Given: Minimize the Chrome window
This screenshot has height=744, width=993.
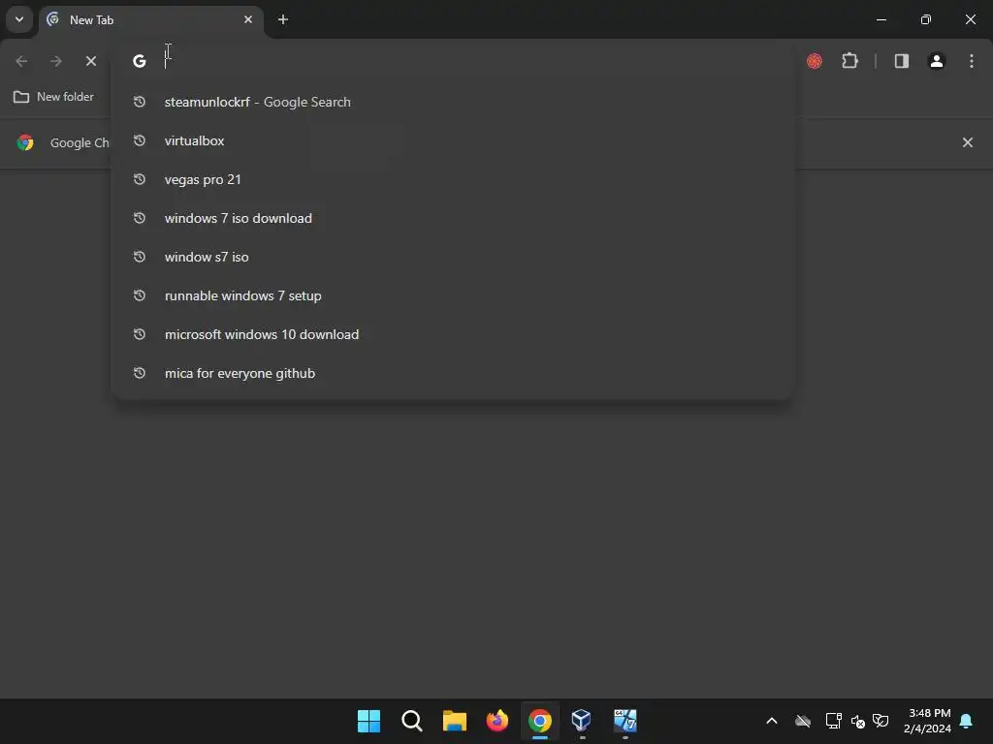Looking at the screenshot, I should pyautogui.click(x=881, y=19).
